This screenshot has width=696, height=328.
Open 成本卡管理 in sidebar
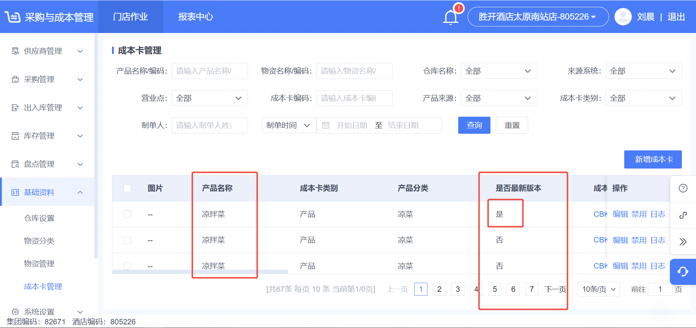[43, 287]
